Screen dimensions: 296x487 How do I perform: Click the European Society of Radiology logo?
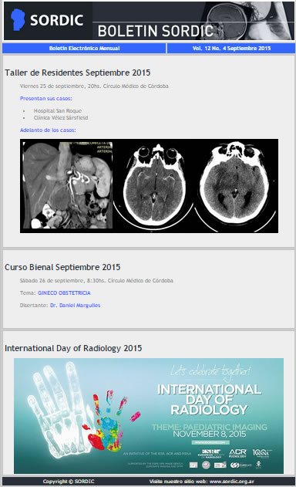(210, 454)
